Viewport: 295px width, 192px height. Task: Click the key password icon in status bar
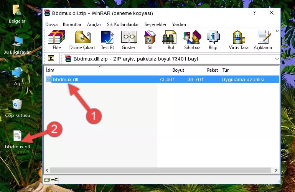pyautogui.click(x=54, y=180)
